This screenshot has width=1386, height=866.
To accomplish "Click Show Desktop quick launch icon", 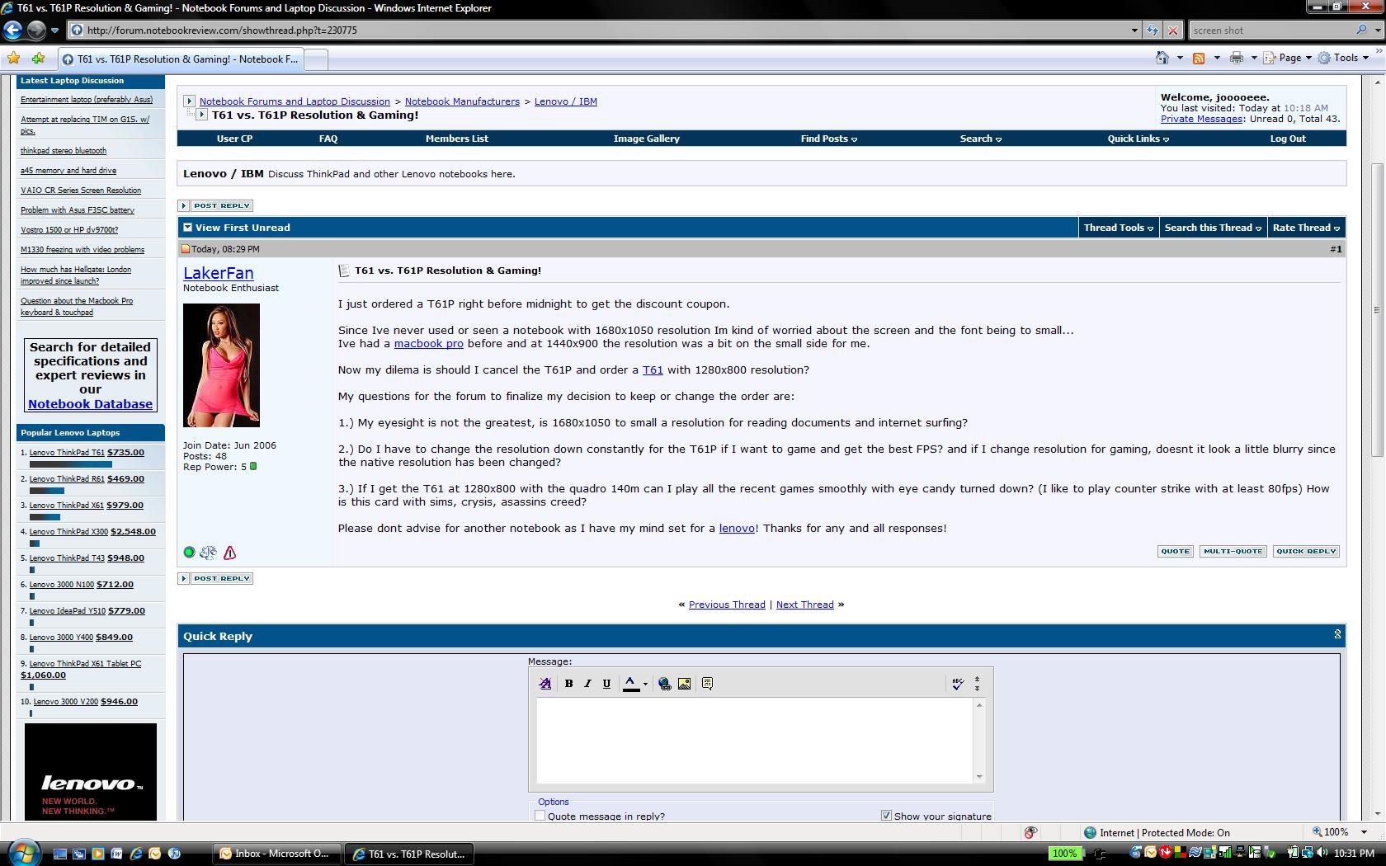I will point(59,854).
